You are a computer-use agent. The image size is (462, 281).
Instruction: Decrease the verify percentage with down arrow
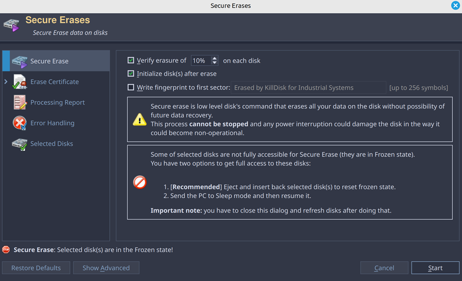(214, 63)
